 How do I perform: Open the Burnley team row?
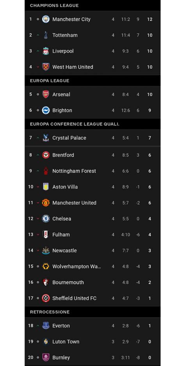point(92,357)
